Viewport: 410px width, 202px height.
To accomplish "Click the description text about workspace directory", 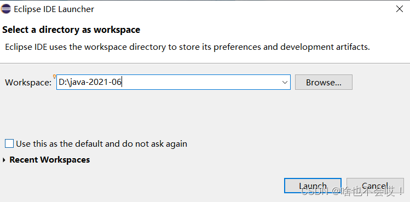I will (187, 47).
